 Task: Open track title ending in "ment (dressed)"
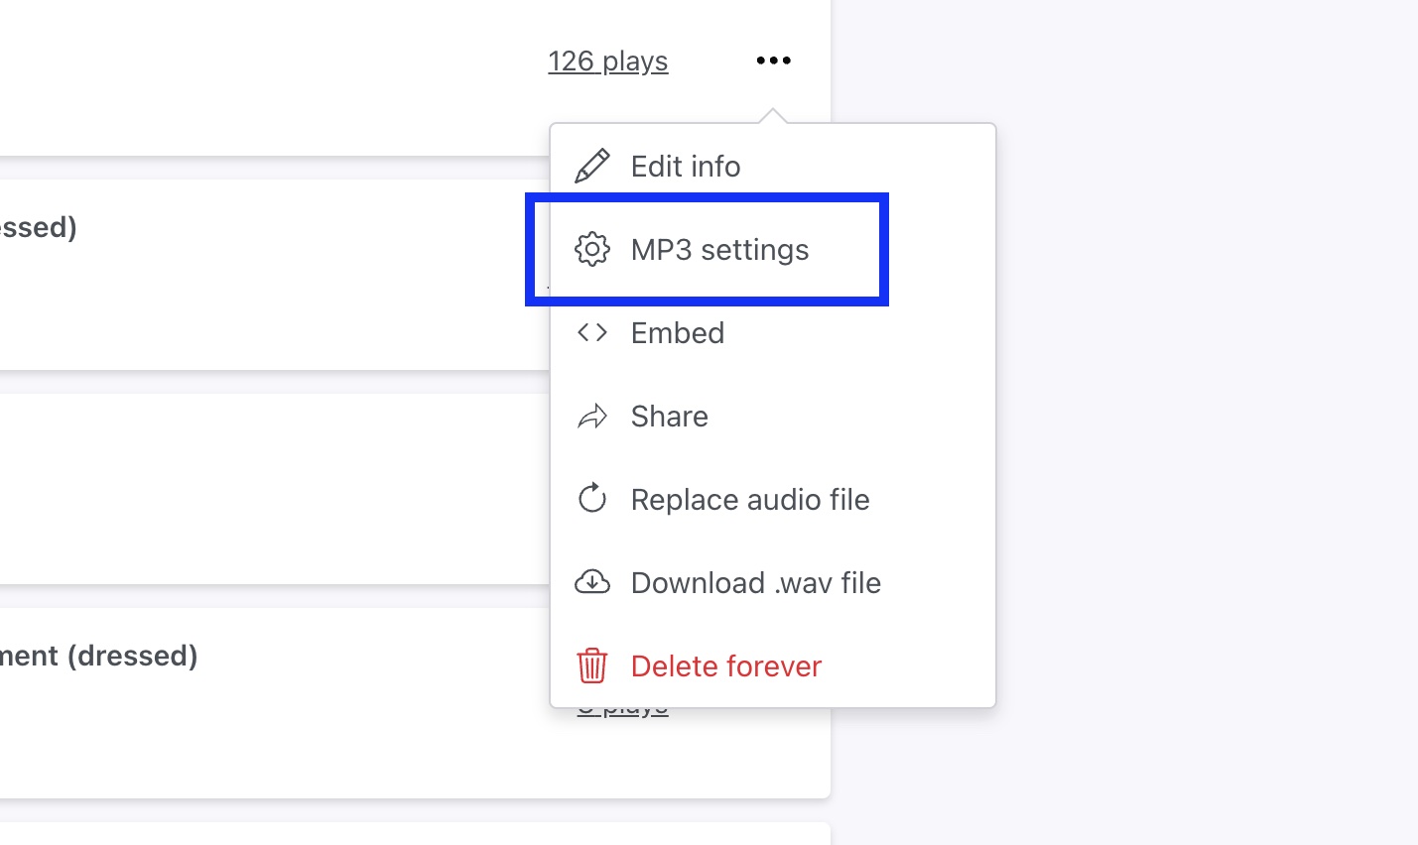[99, 656]
